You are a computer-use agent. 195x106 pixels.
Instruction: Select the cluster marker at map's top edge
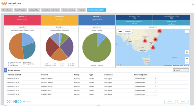pyautogui.click(x=159, y=31)
